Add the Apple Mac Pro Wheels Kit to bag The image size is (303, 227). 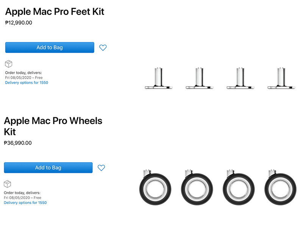point(48,168)
